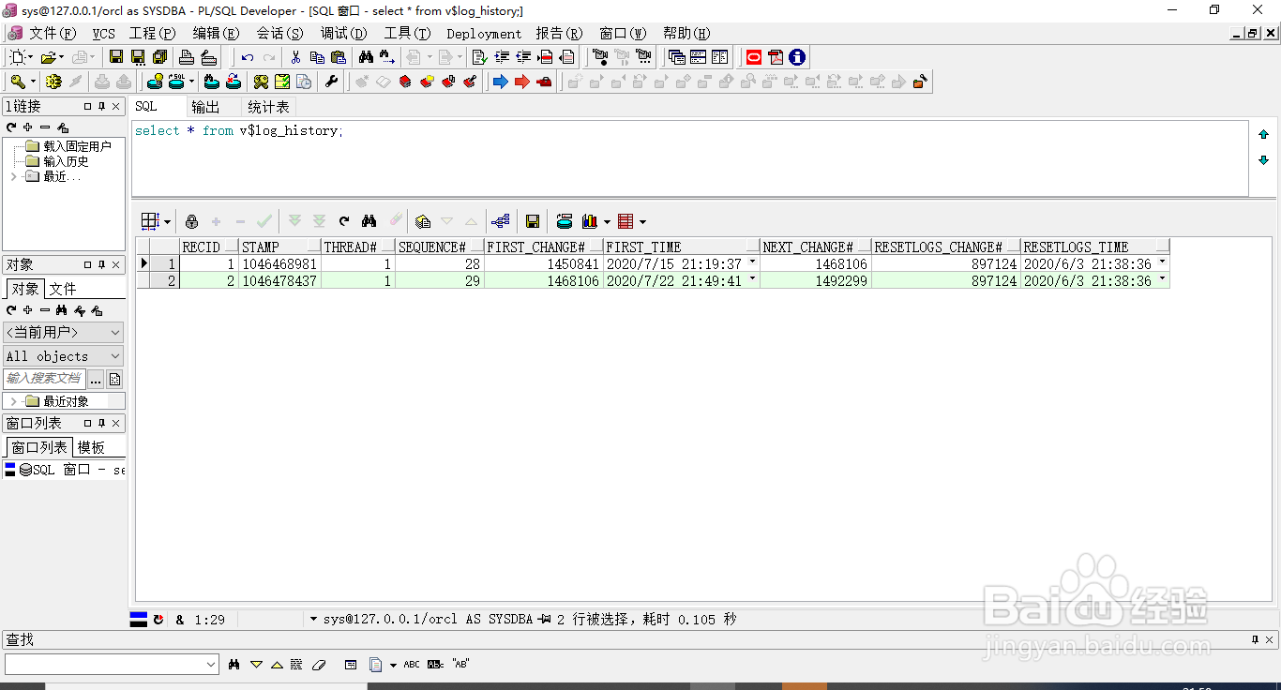Screen dimensions: 1281x690
Task: Click the SEQUENCE# column header
Action: click(x=440, y=247)
